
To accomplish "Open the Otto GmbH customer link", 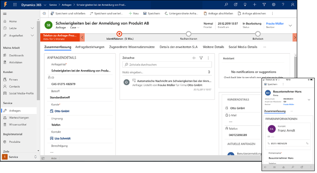I will tap(62, 111).
